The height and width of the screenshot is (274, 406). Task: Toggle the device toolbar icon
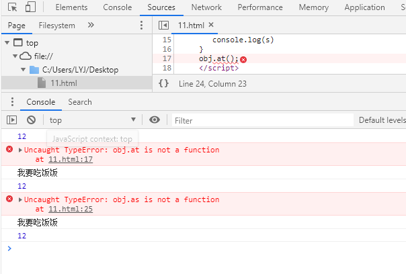(30, 7)
